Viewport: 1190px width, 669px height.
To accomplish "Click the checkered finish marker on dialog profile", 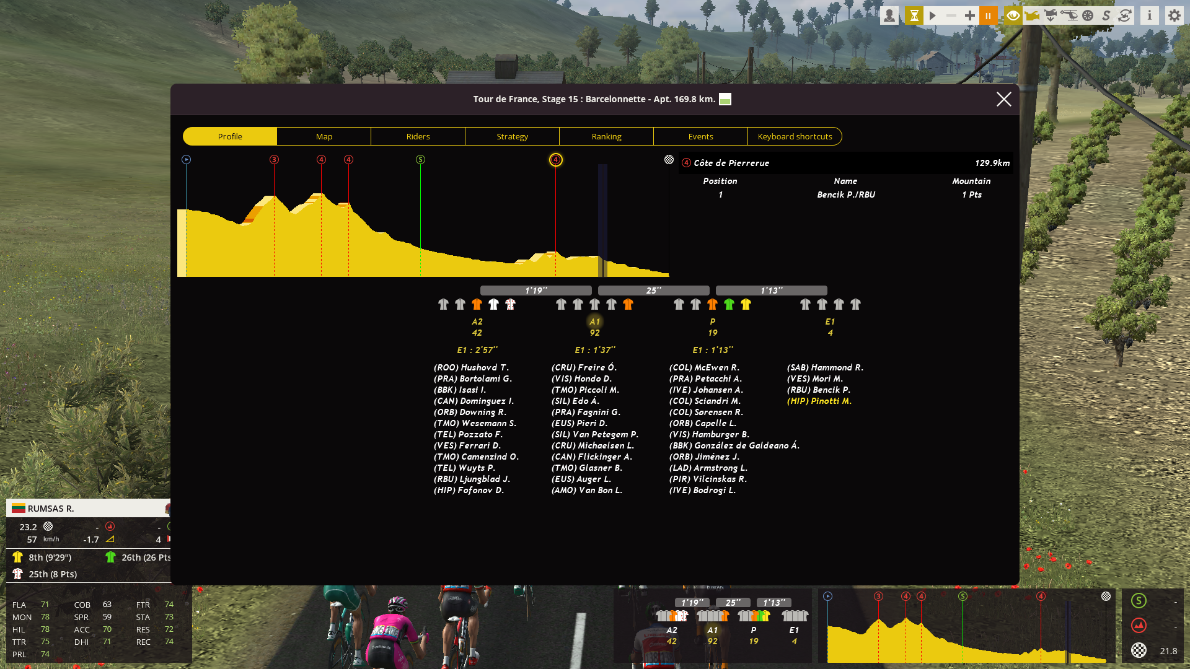I will [669, 160].
